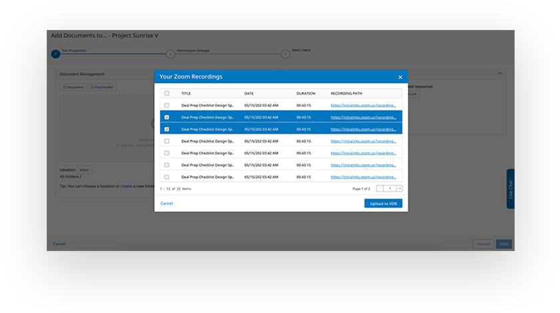
Task: Open the last row's recording path link
Action: click(x=363, y=176)
